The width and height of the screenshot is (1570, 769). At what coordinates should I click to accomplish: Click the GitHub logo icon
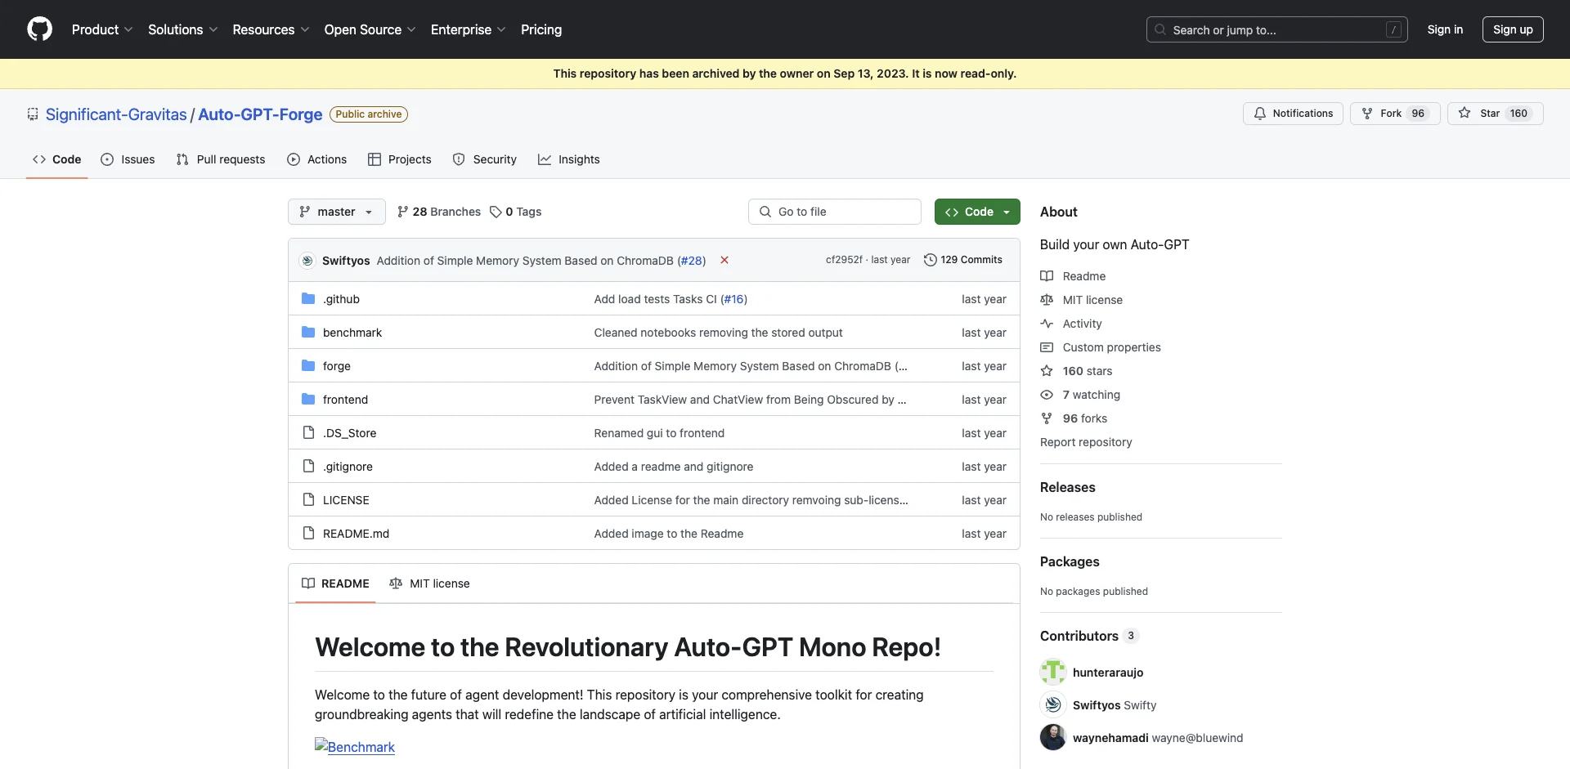(39, 29)
